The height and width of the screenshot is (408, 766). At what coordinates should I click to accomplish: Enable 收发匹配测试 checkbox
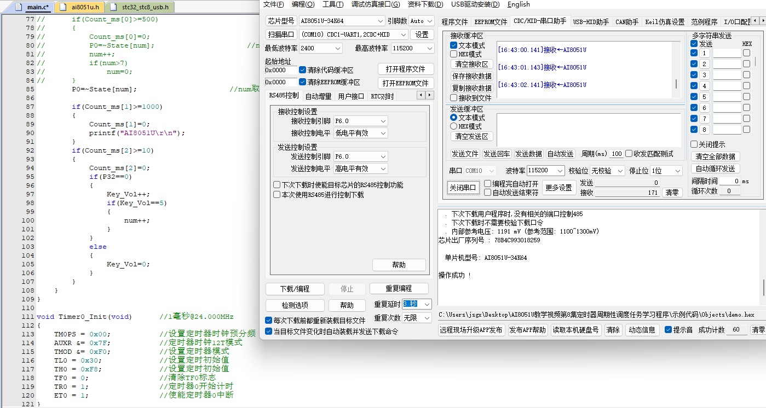click(629, 154)
